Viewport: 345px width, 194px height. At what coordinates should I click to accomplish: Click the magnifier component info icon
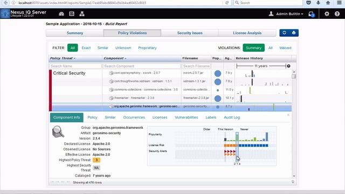(58, 131)
